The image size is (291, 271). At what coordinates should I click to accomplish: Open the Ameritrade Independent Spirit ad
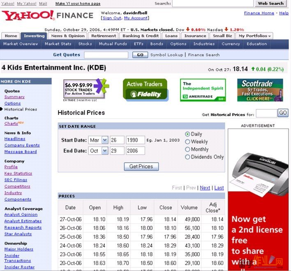203,90
